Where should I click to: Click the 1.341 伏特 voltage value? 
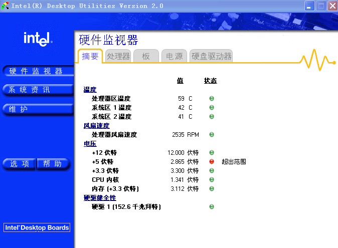pos(185,180)
